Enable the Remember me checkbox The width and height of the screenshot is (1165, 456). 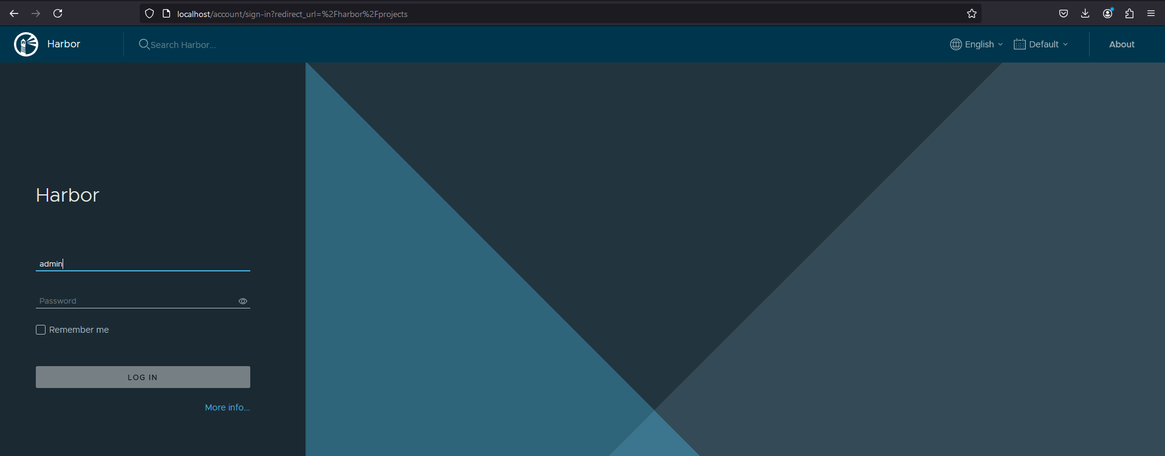click(x=41, y=330)
